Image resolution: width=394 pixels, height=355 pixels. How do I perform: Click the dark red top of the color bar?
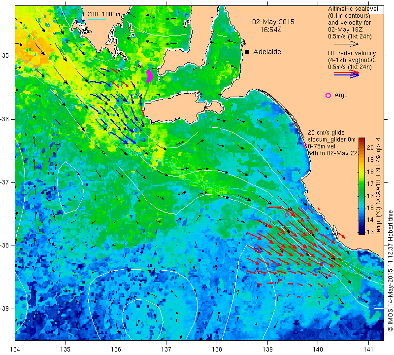(361, 139)
